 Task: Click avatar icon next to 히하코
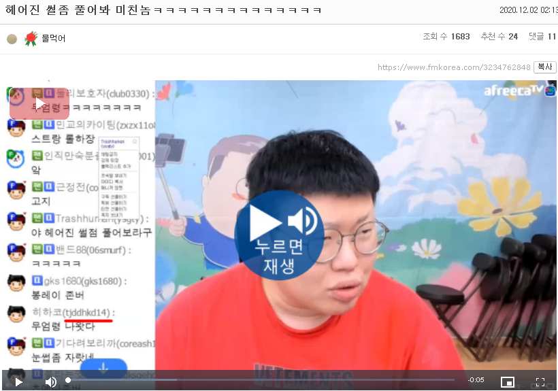[x=16, y=314]
